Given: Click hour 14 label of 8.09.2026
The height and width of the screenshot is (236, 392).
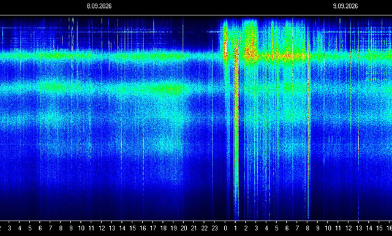Looking at the screenshot, I should (122, 228).
